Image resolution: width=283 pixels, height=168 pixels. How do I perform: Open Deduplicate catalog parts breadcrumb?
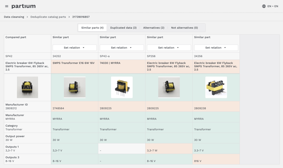[x=48, y=17]
